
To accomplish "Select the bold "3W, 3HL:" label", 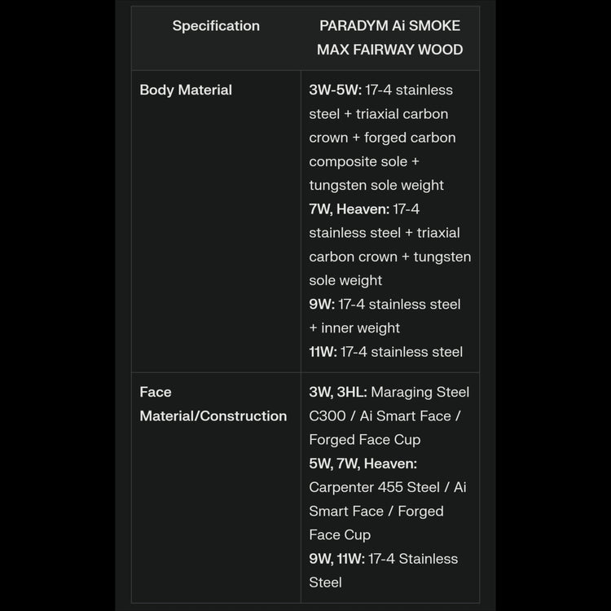I will pyautogui.click(x=338, y=392).
